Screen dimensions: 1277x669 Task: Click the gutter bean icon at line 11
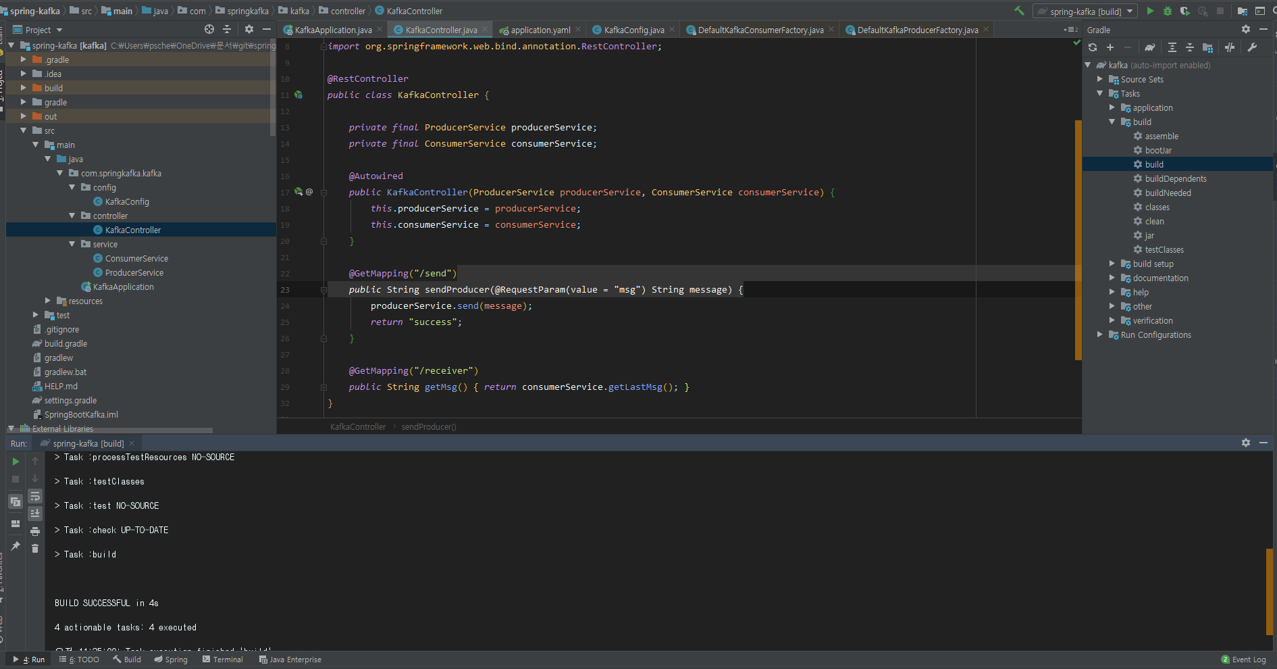point(298,95)
